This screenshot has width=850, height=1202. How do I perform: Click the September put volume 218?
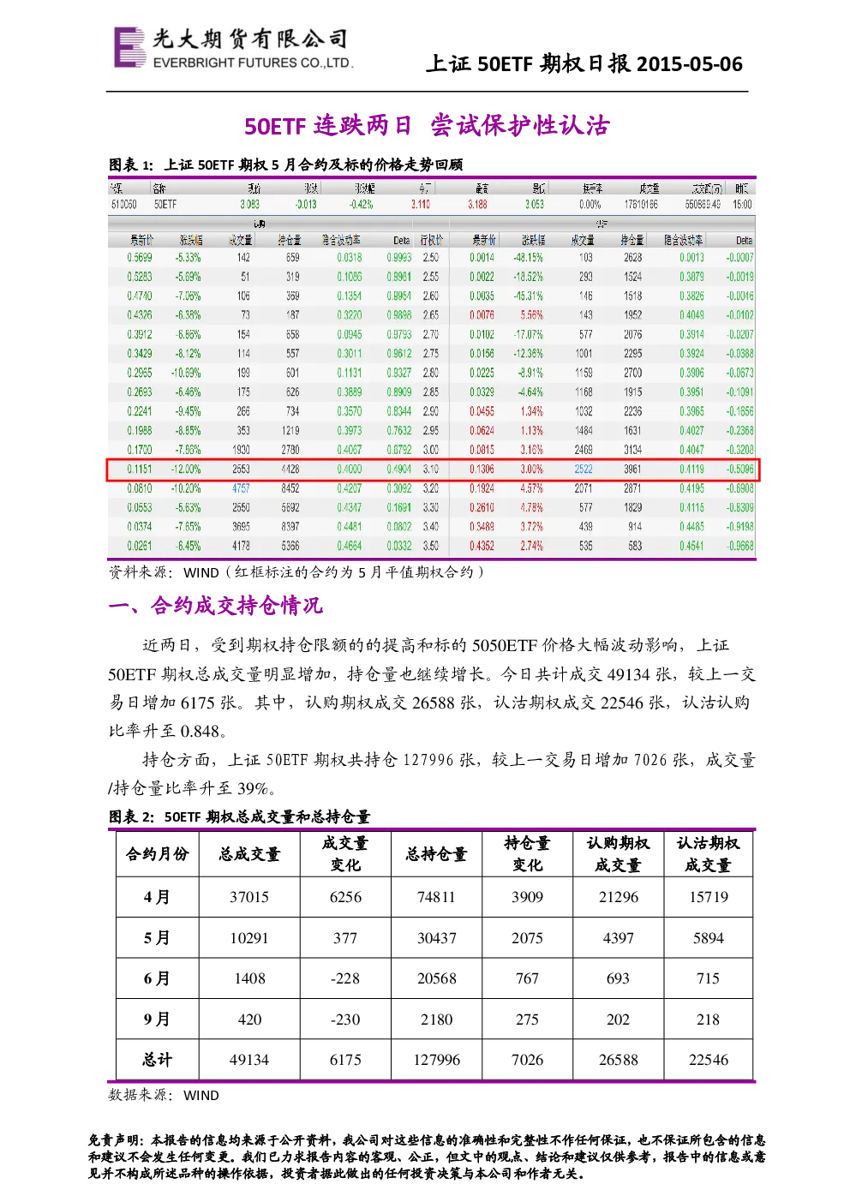pyautogui.click(x=709, y=1020)
